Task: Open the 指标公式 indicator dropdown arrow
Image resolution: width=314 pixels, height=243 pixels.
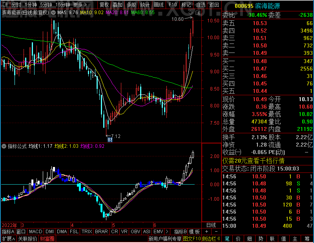Action: pos(4,146)
